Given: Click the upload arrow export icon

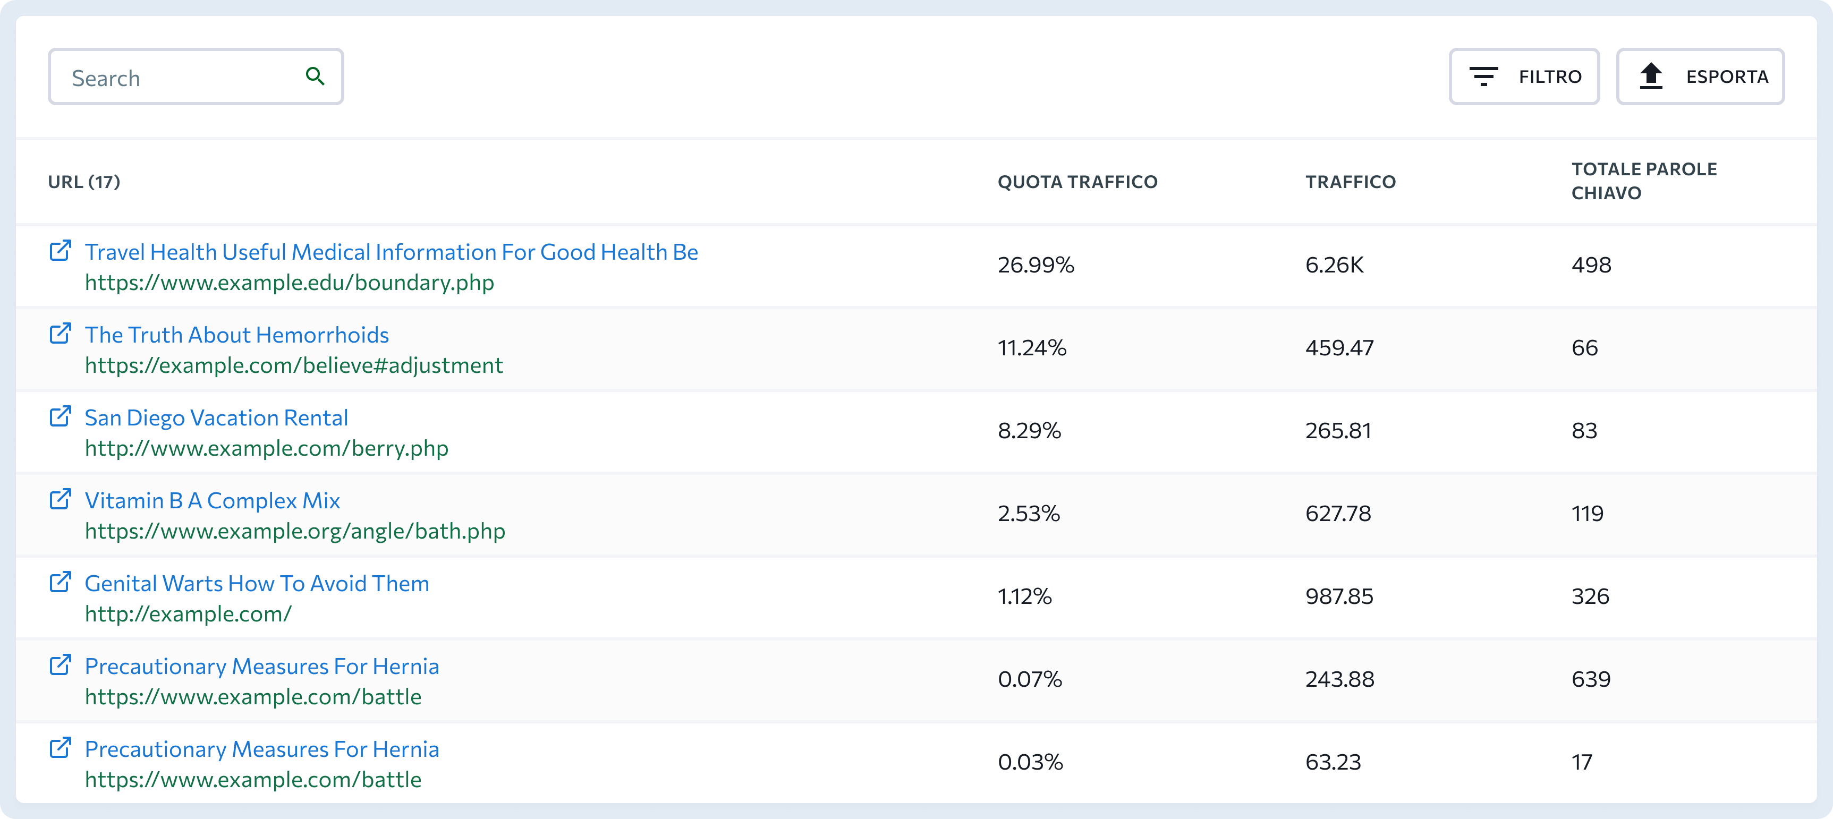Looking at the screenshot, I should tap(1651, 76).
